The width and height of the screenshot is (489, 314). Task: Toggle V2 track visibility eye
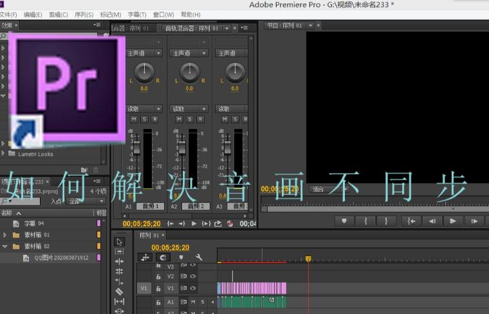click(x=193, y=276)
